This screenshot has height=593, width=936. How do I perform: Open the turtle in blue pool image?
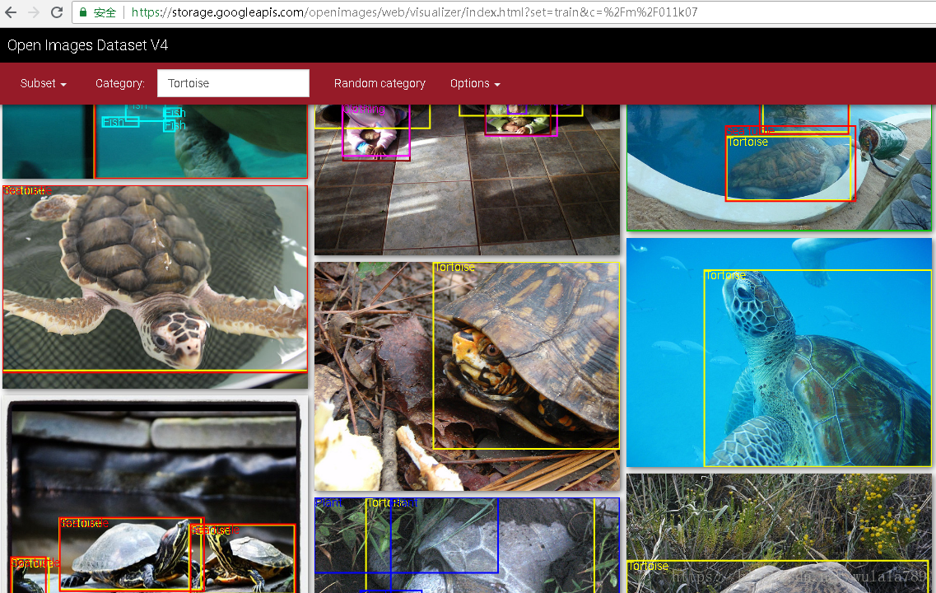779,168
